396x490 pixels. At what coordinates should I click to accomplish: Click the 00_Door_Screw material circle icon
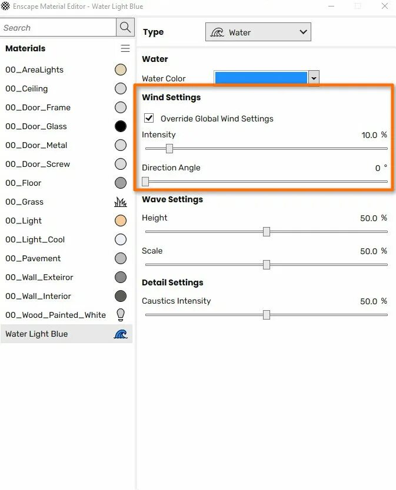pyautogui.click(x=121, y=164)
